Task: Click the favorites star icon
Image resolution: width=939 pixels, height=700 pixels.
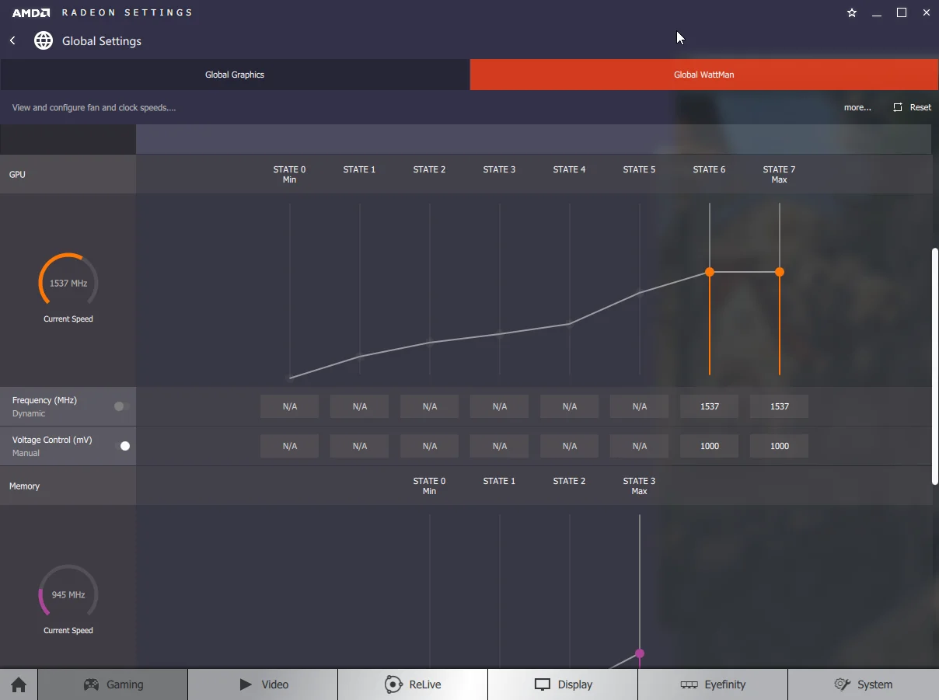Action: (852, 12)
